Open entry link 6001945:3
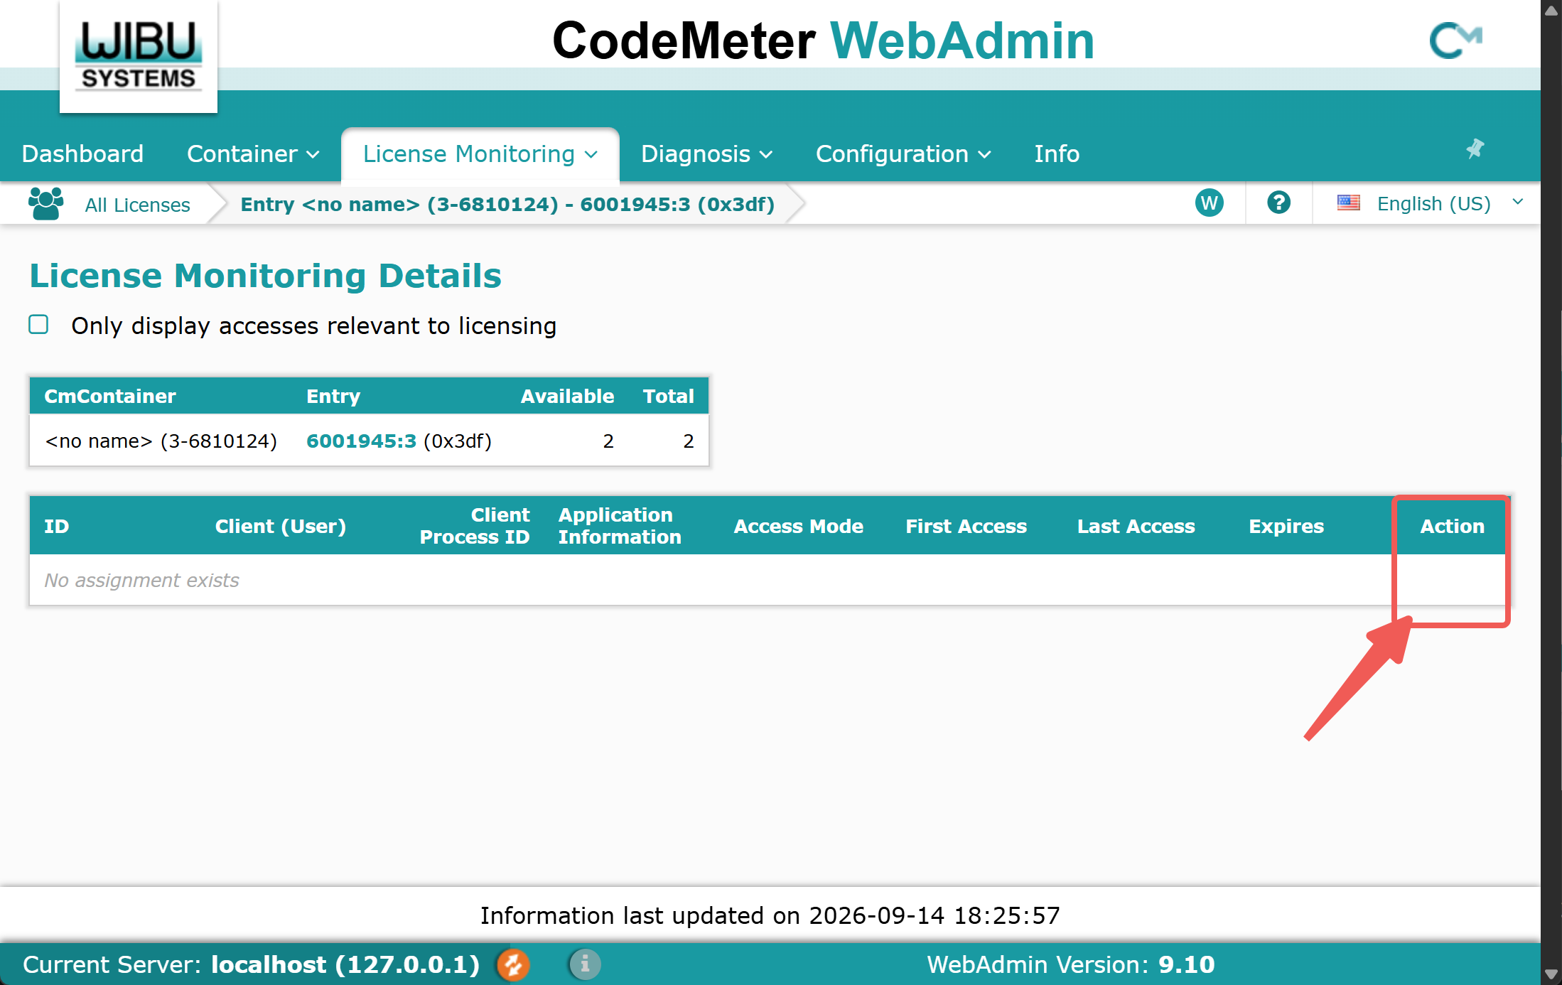 (x=361, y=441)
